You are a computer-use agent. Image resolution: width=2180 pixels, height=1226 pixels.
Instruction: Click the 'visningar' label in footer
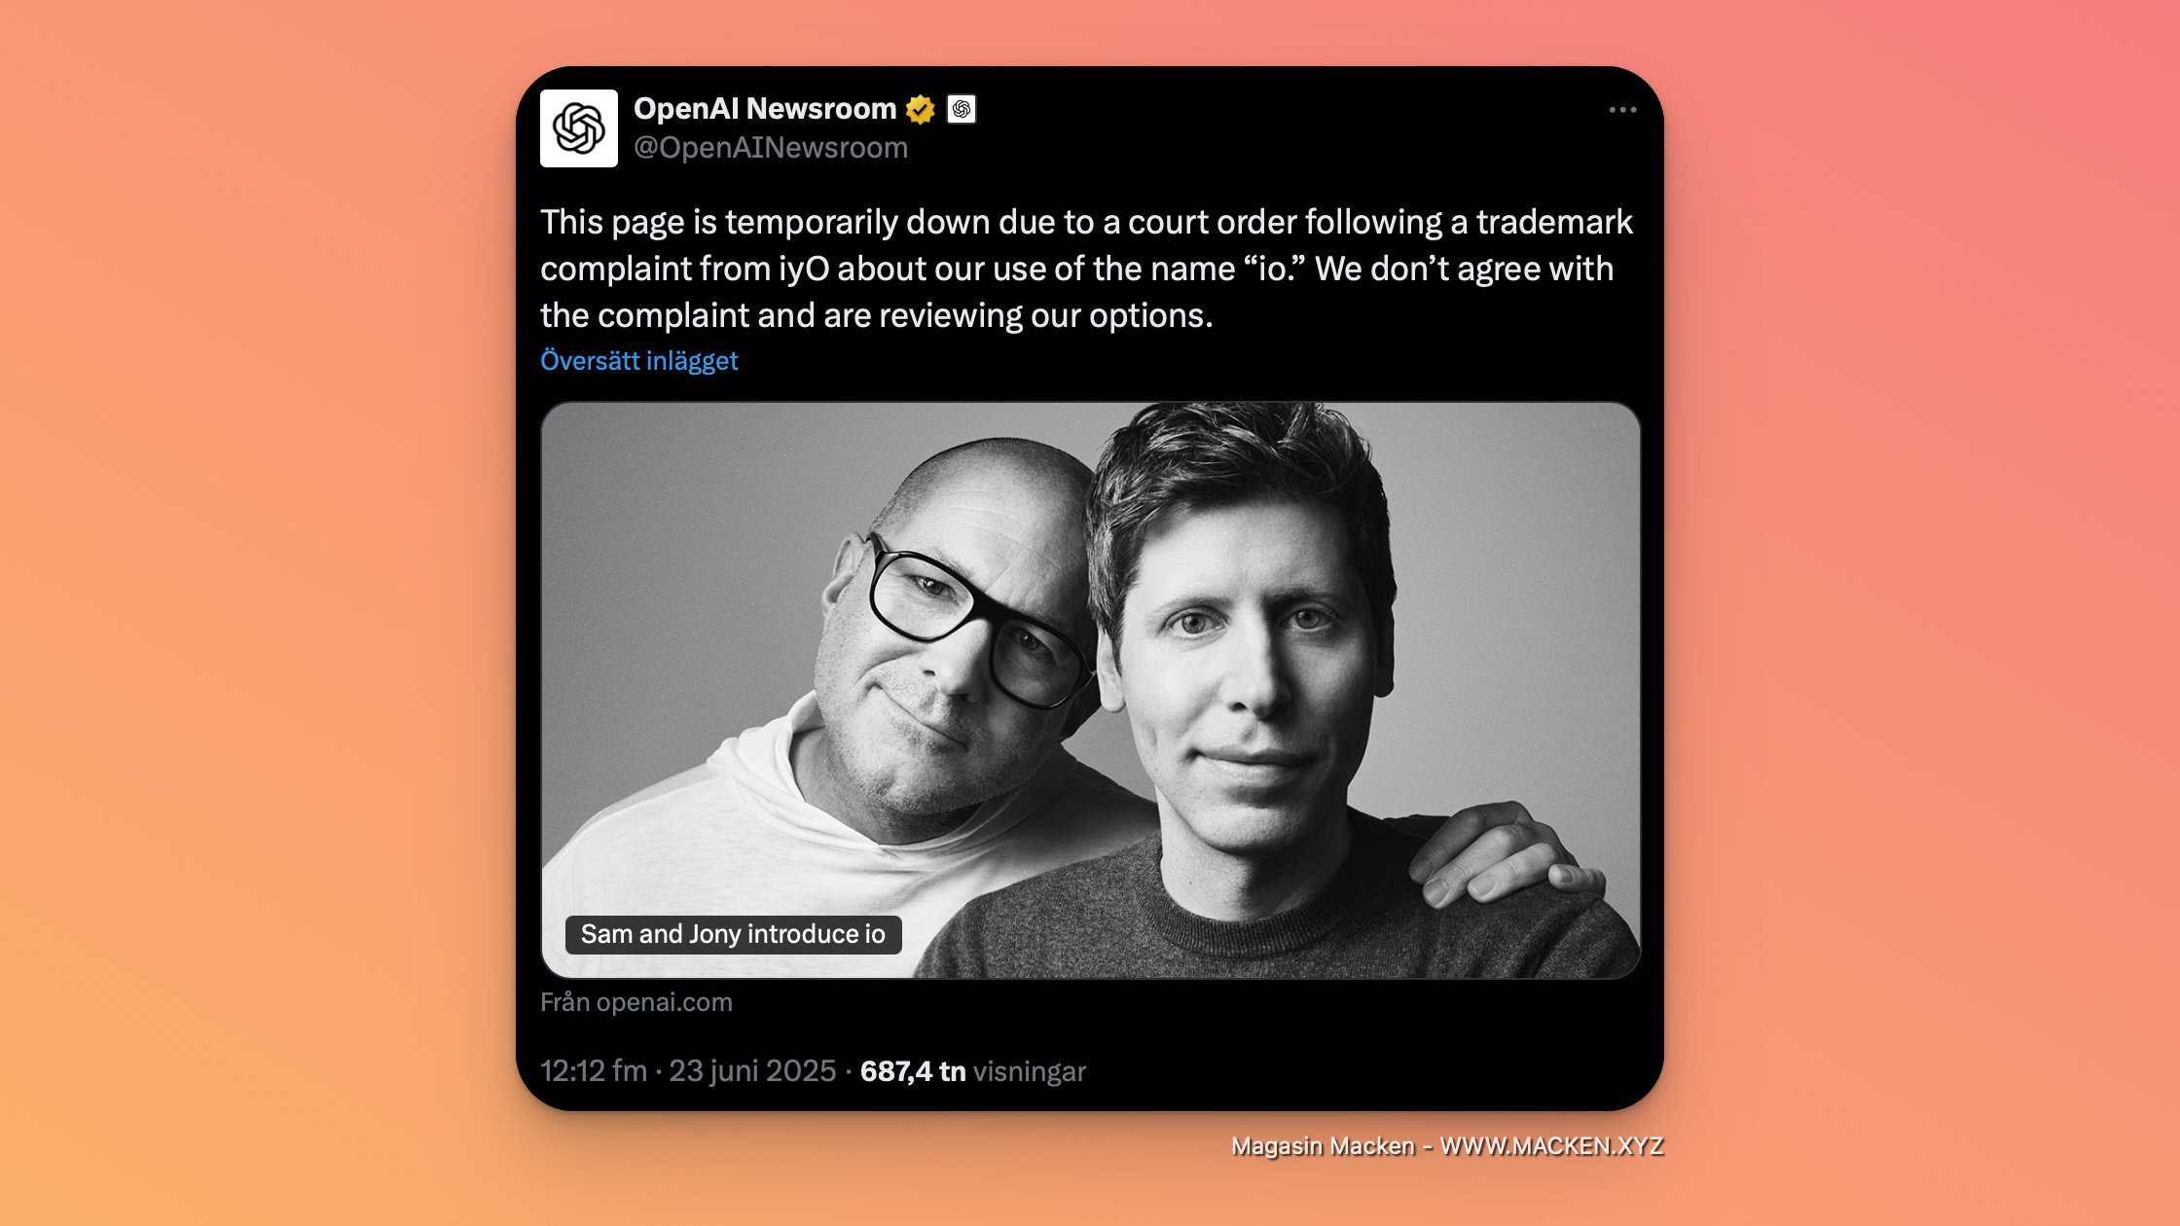pos(1030,1071)
